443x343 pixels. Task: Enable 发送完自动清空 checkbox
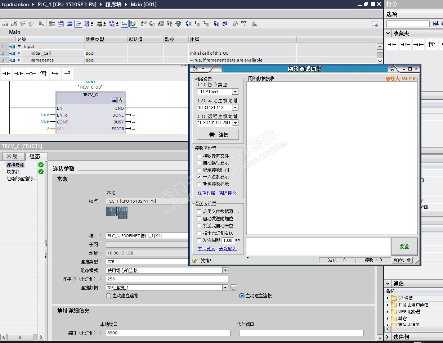coord(199,226)
